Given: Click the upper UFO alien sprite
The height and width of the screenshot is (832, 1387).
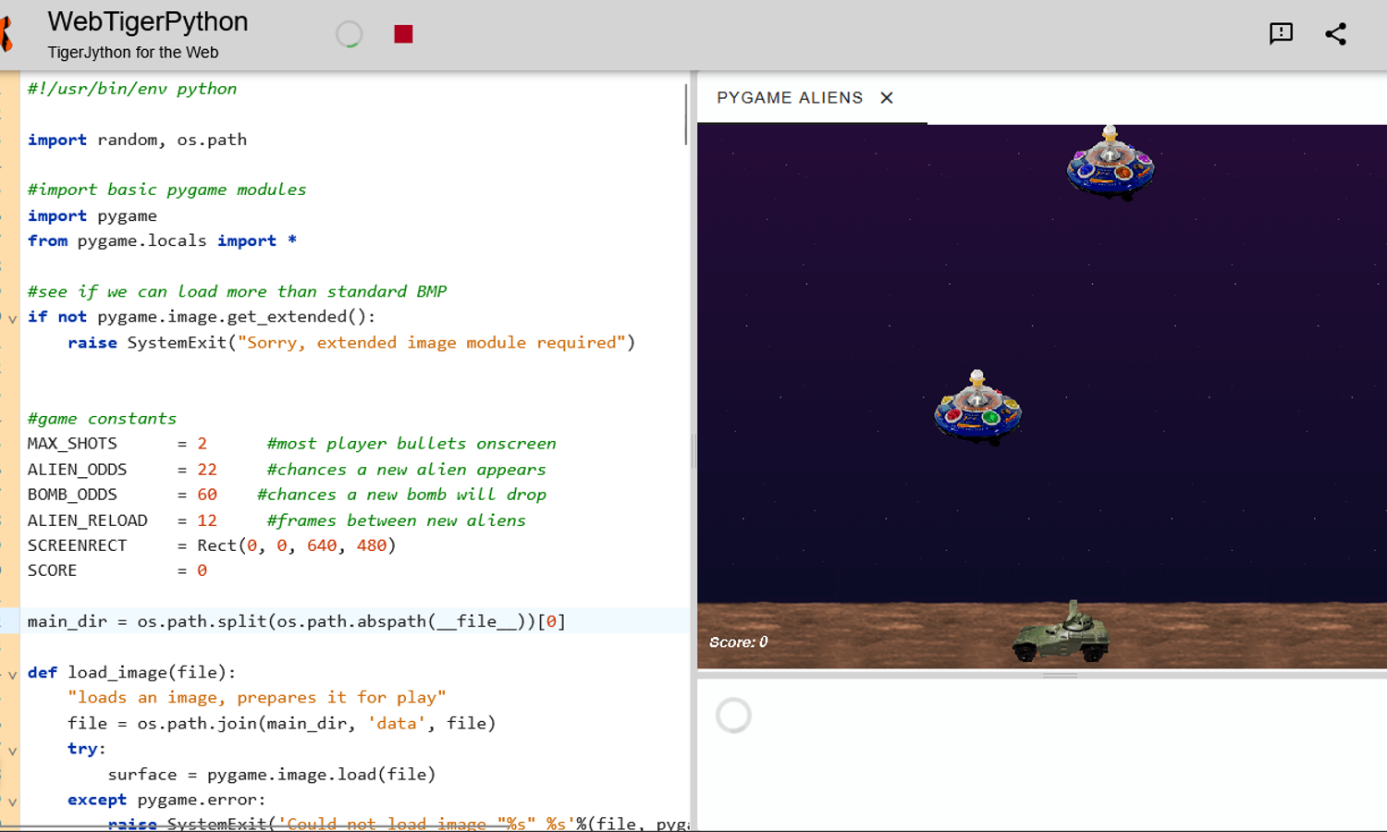Looking at the screenshot, I should pos(1110,165).
